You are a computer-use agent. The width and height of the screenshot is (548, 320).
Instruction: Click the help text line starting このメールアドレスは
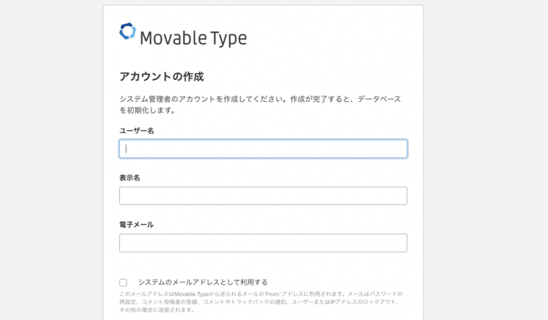click(260, 293)
